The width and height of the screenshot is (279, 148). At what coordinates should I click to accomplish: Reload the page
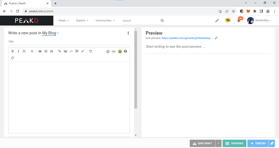(x=17, y=11)
